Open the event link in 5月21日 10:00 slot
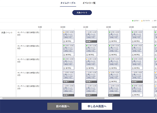157x113 pixels. (68, 76)
